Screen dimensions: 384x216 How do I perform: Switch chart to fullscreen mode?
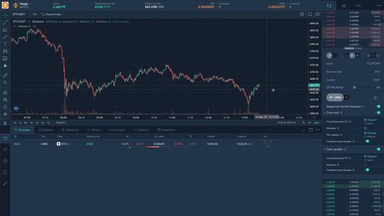point(310,14)
